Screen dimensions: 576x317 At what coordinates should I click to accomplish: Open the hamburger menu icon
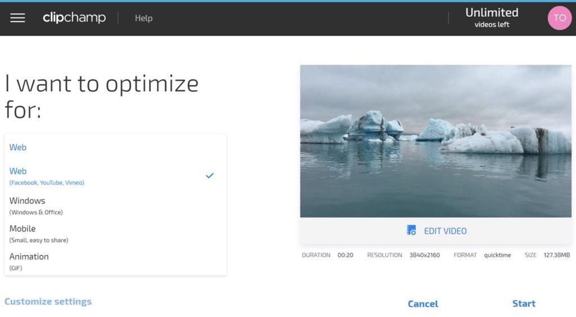pyautogui.click(x=17, y=18)
